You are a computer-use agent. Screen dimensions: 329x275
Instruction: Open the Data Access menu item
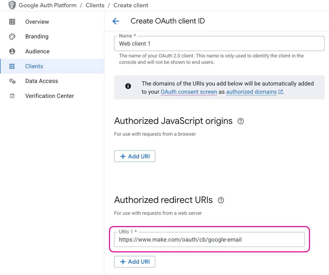pos(52,81)
